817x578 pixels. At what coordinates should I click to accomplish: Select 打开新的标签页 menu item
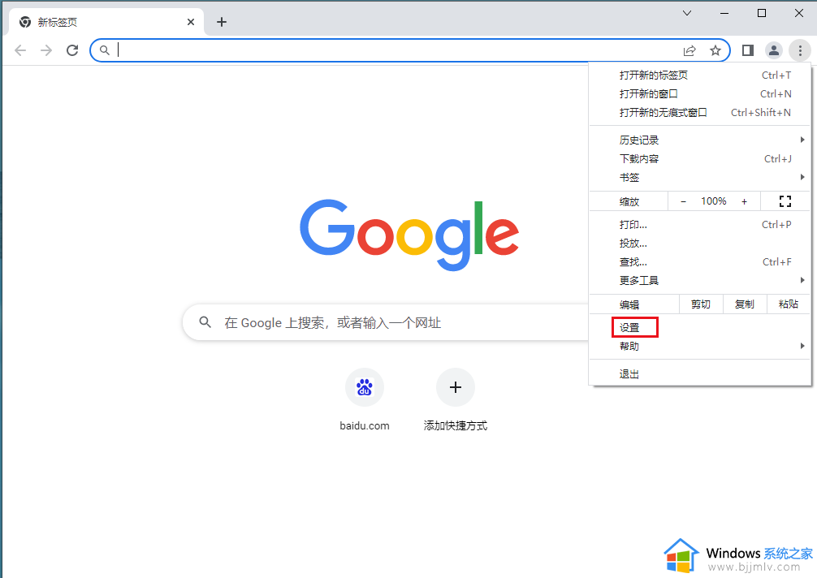coord(700,75)
